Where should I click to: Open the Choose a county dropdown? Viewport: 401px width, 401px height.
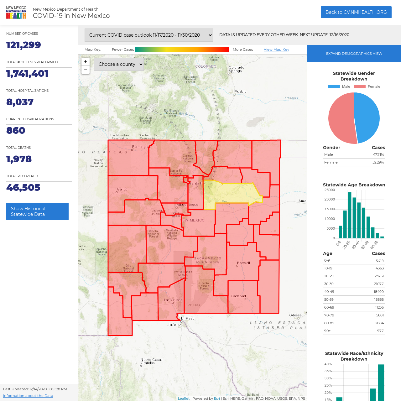119,64
